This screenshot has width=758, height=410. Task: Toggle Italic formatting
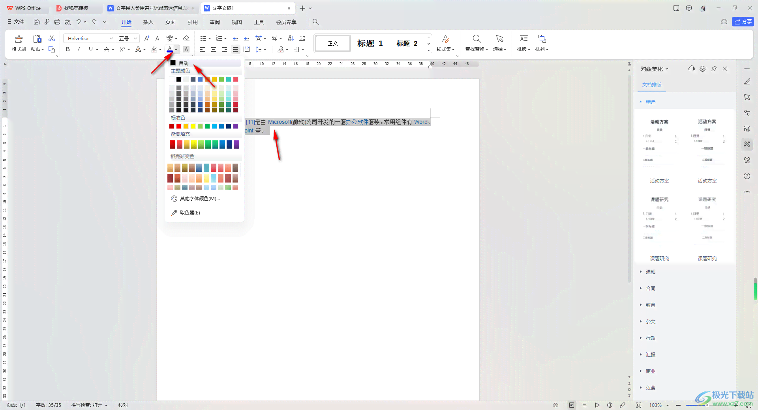coord(79,49)
